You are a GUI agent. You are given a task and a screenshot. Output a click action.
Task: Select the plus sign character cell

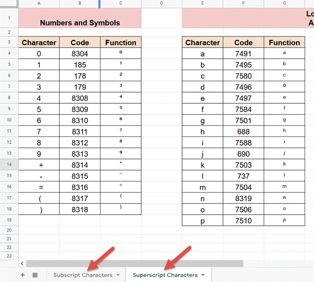point(39,165)
